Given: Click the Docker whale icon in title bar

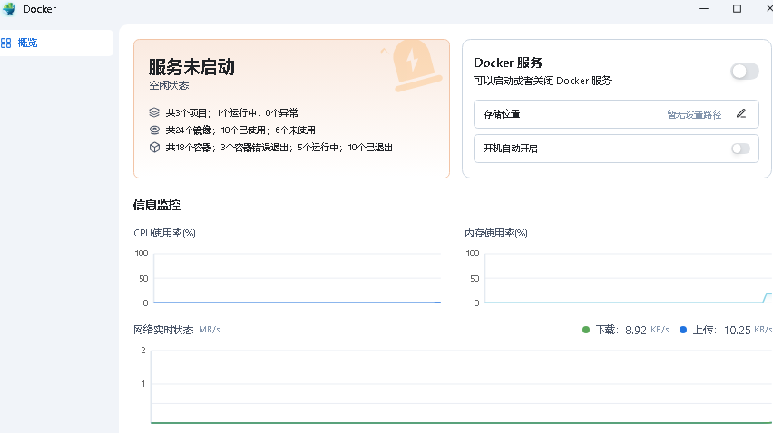Looking at the screenshot, I should [9, 9].
